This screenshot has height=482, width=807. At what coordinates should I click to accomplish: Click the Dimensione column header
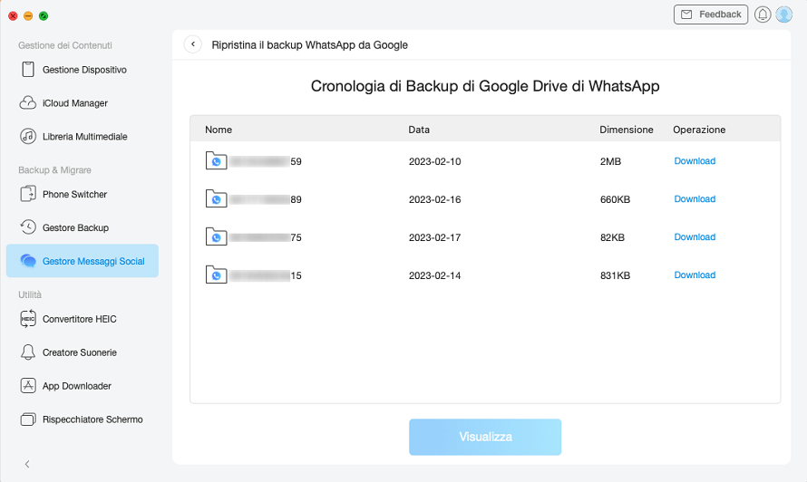627,130
